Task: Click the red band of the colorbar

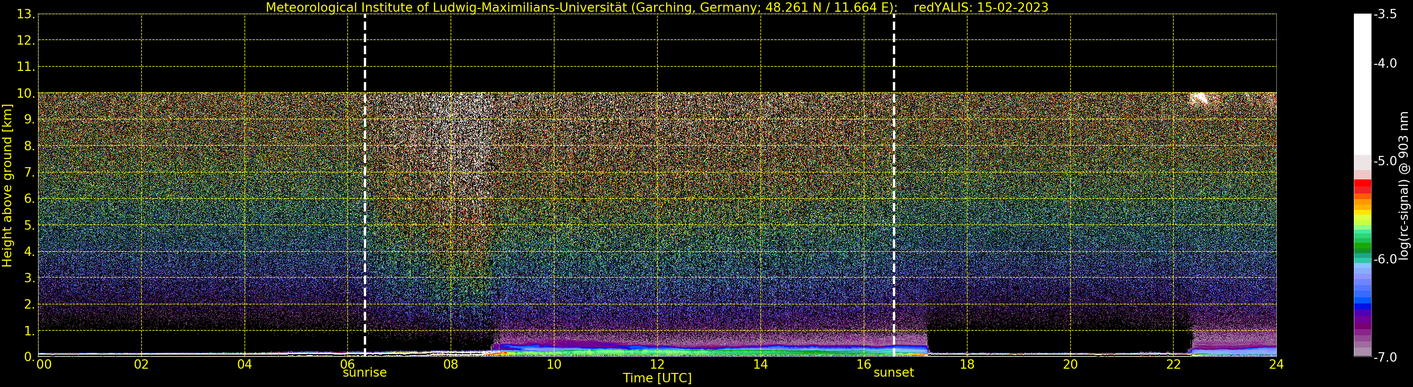Action: pyautogui.click(x=1362, y=186)
